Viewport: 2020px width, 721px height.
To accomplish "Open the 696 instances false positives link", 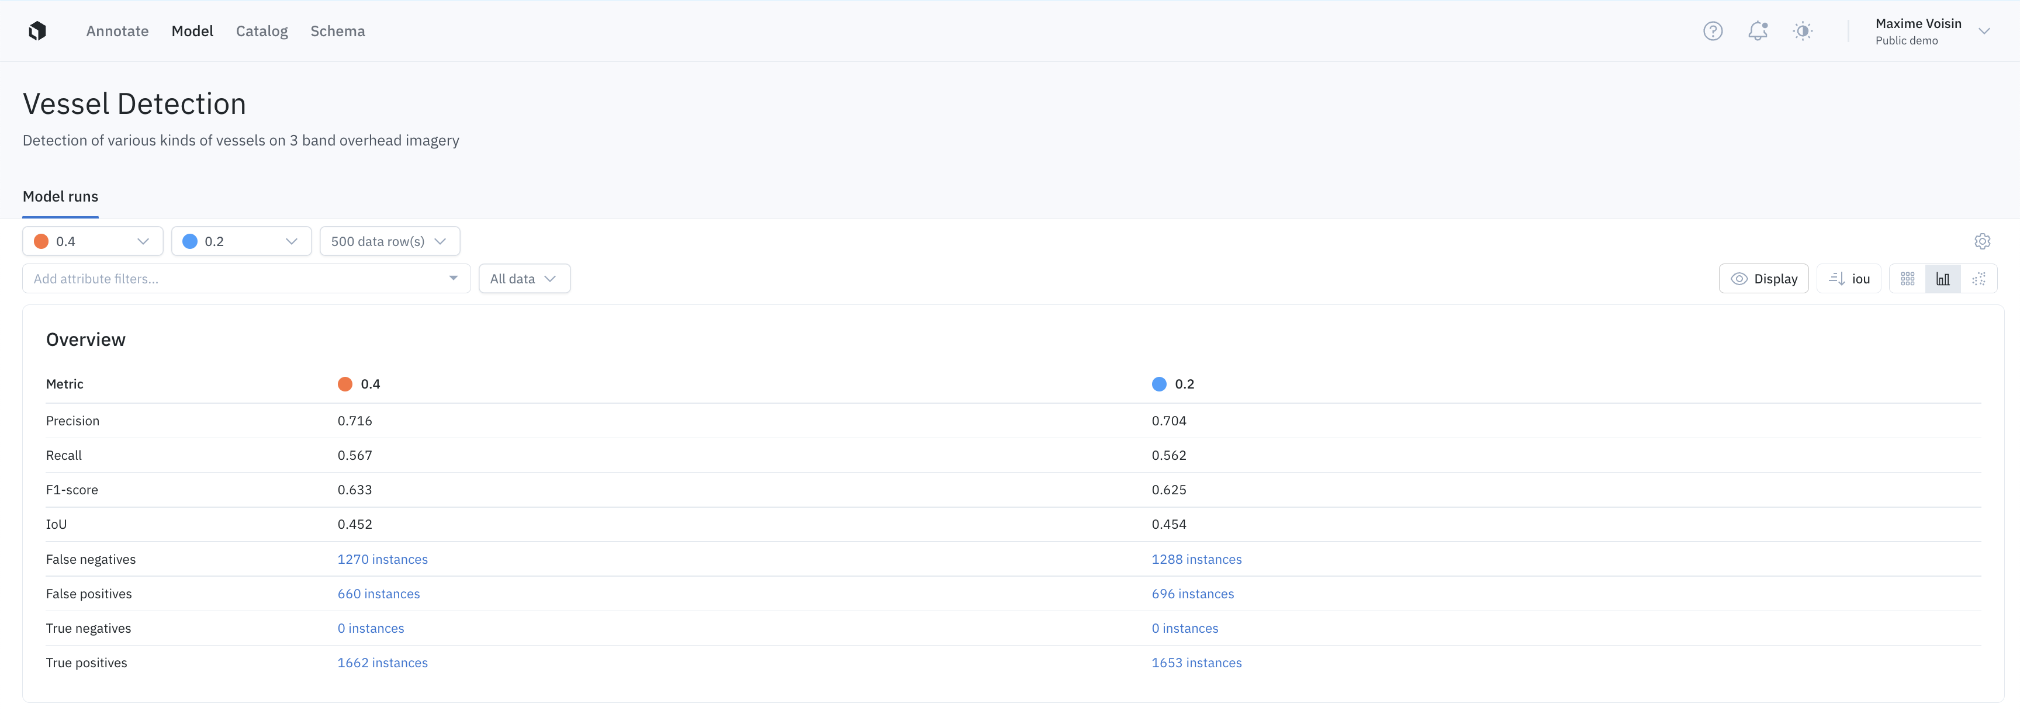I will [x=1192, y=594].
